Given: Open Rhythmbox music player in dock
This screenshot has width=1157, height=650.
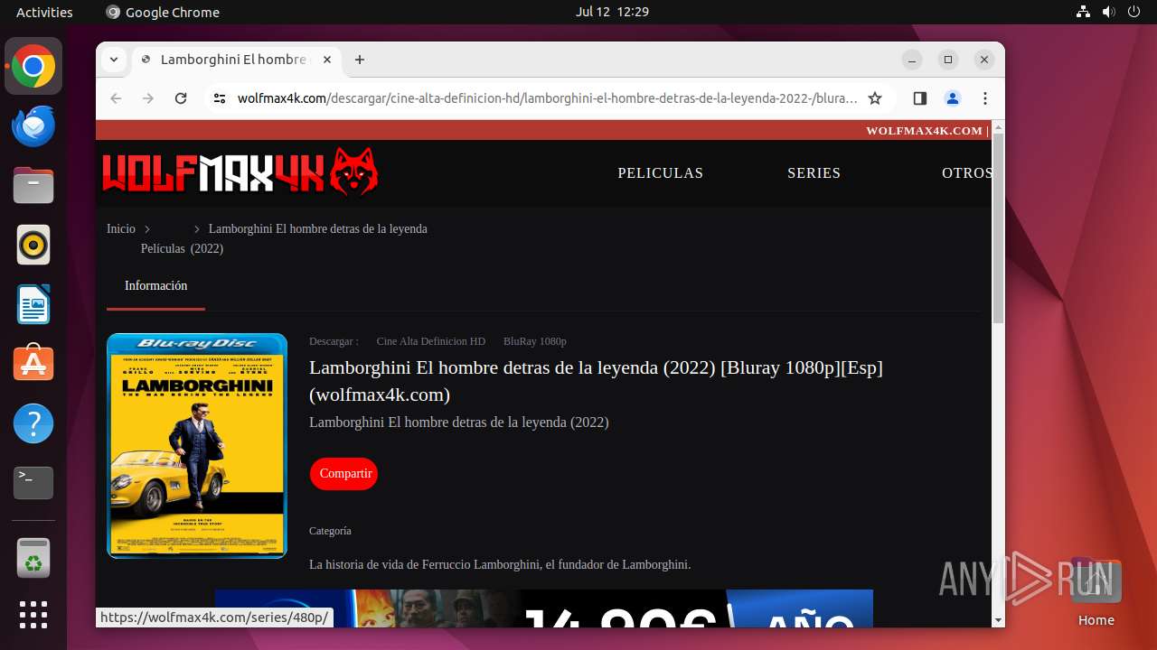Looking at the screenshot, I should point(33,246).
